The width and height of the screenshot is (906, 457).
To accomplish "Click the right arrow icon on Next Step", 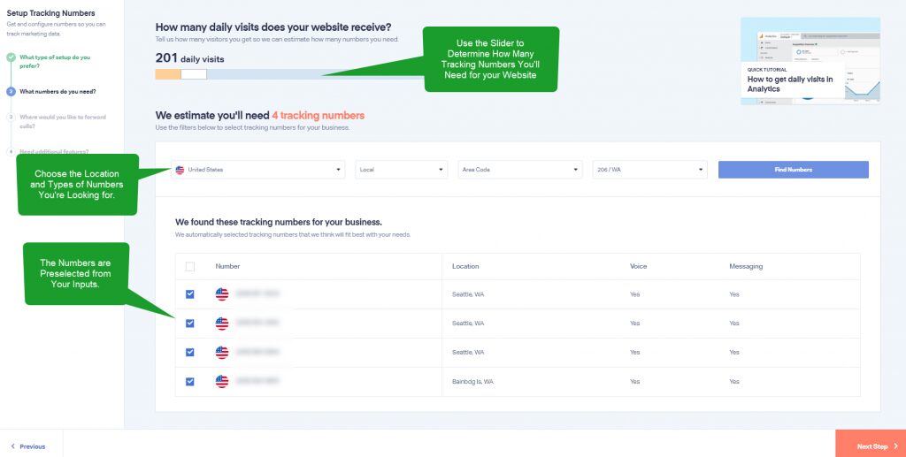I will point(895,446).
